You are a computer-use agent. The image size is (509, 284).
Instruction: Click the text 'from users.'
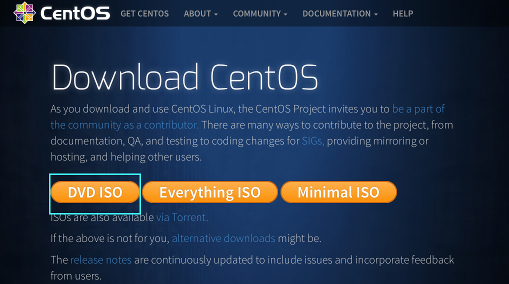tap(76, 276)
